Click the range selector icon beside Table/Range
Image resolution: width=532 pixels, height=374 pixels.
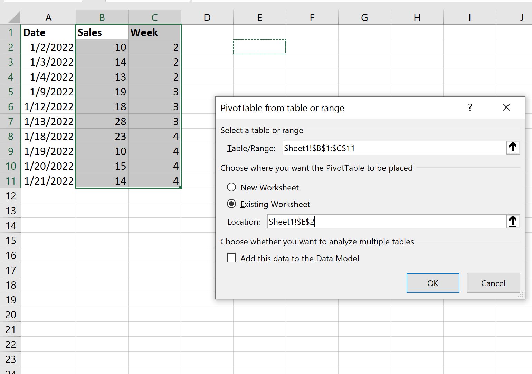(x=513, y=148)
